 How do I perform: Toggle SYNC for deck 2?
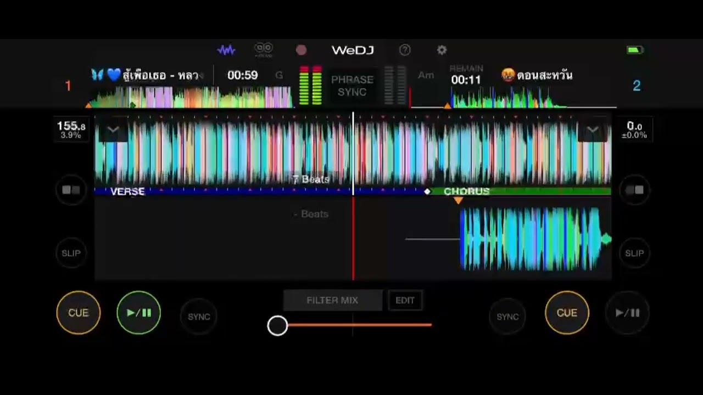pyautogui.click(x=507, y=317)
